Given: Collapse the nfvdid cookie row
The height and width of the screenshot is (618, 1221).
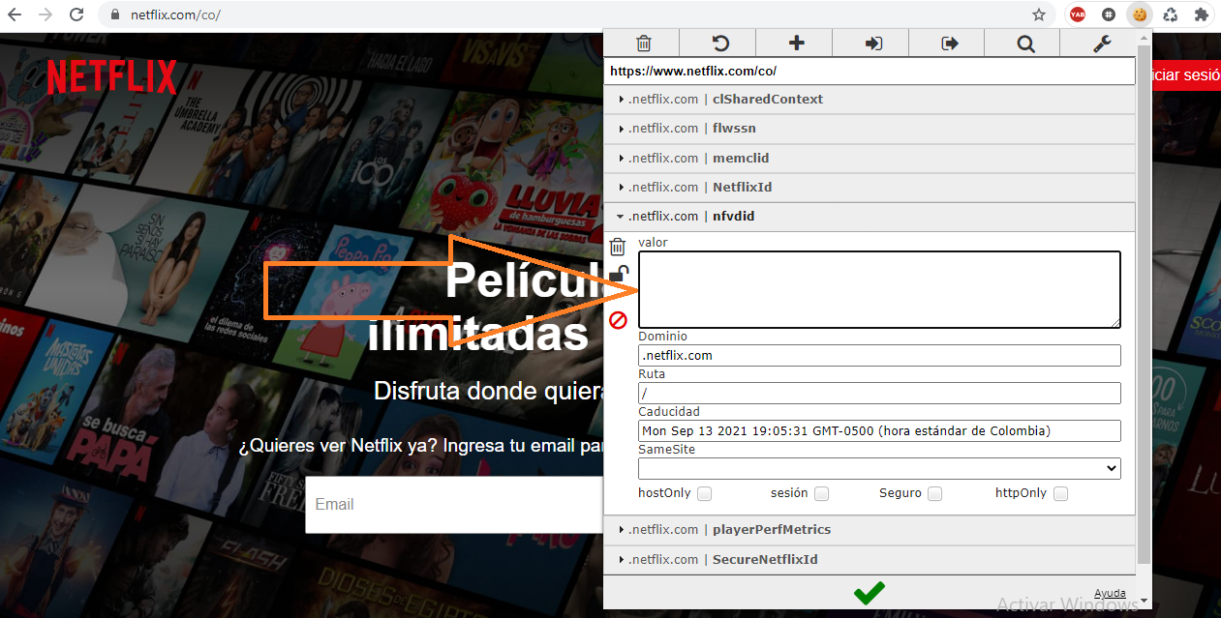Looking at the screenshot, I should click(870, 217).
